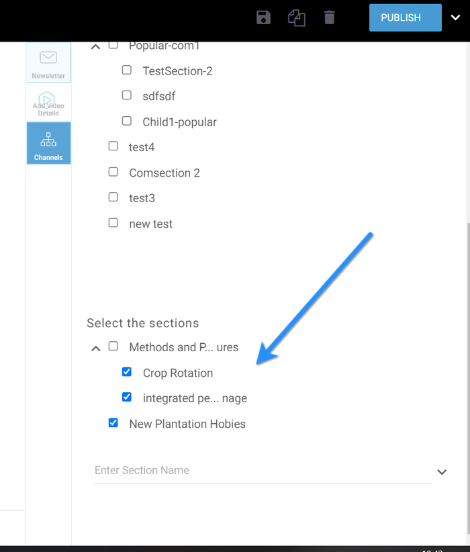Check the Methods and P... ures checkbox
The height and width of the screenshot is (552, 470).
pos(113,347)
